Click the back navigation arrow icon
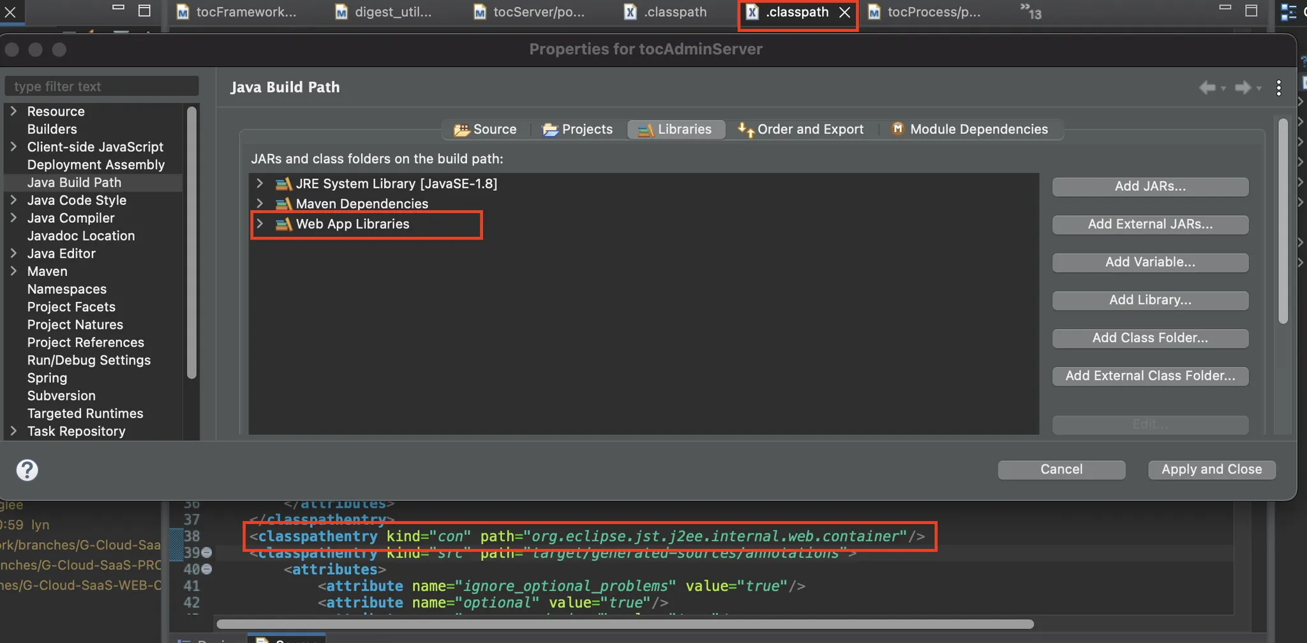The image size is (1307, 643). (x=1206, y=87)
